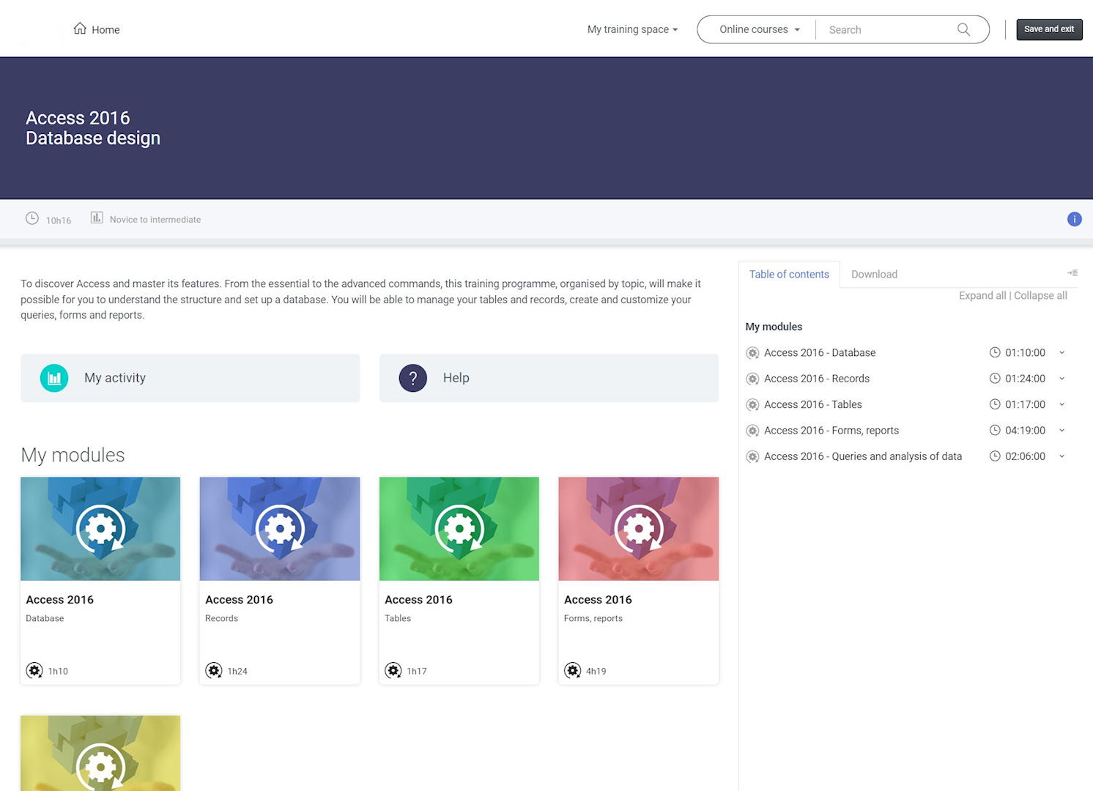Open the Online courses dropdown
The image size is (1093, 791).
coord(759,29)
